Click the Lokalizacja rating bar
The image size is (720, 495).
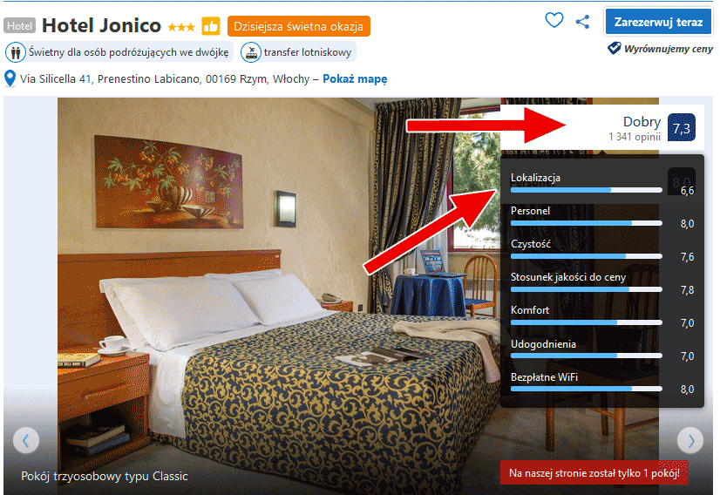[587, 190]
